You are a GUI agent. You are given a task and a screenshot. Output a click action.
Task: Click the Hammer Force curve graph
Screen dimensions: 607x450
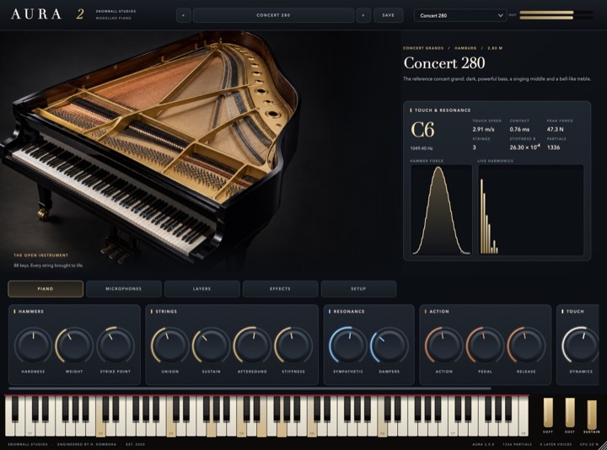(441, 210)
